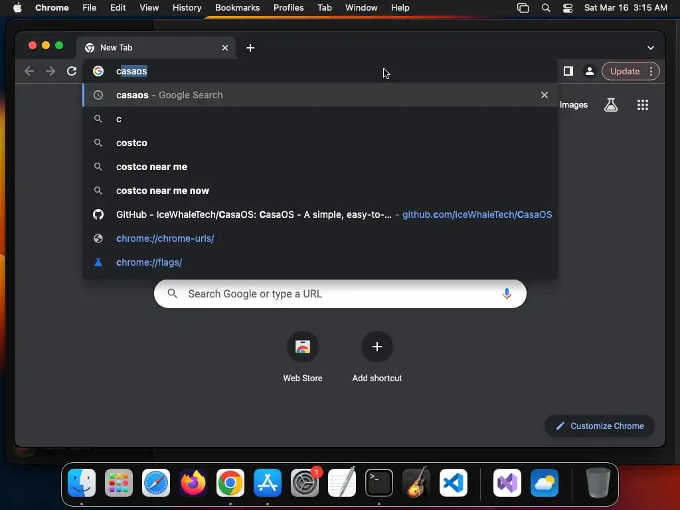Screen dimensions: 680x510
Task: Click the forward navigation arrow
Action: click(50, 71)
